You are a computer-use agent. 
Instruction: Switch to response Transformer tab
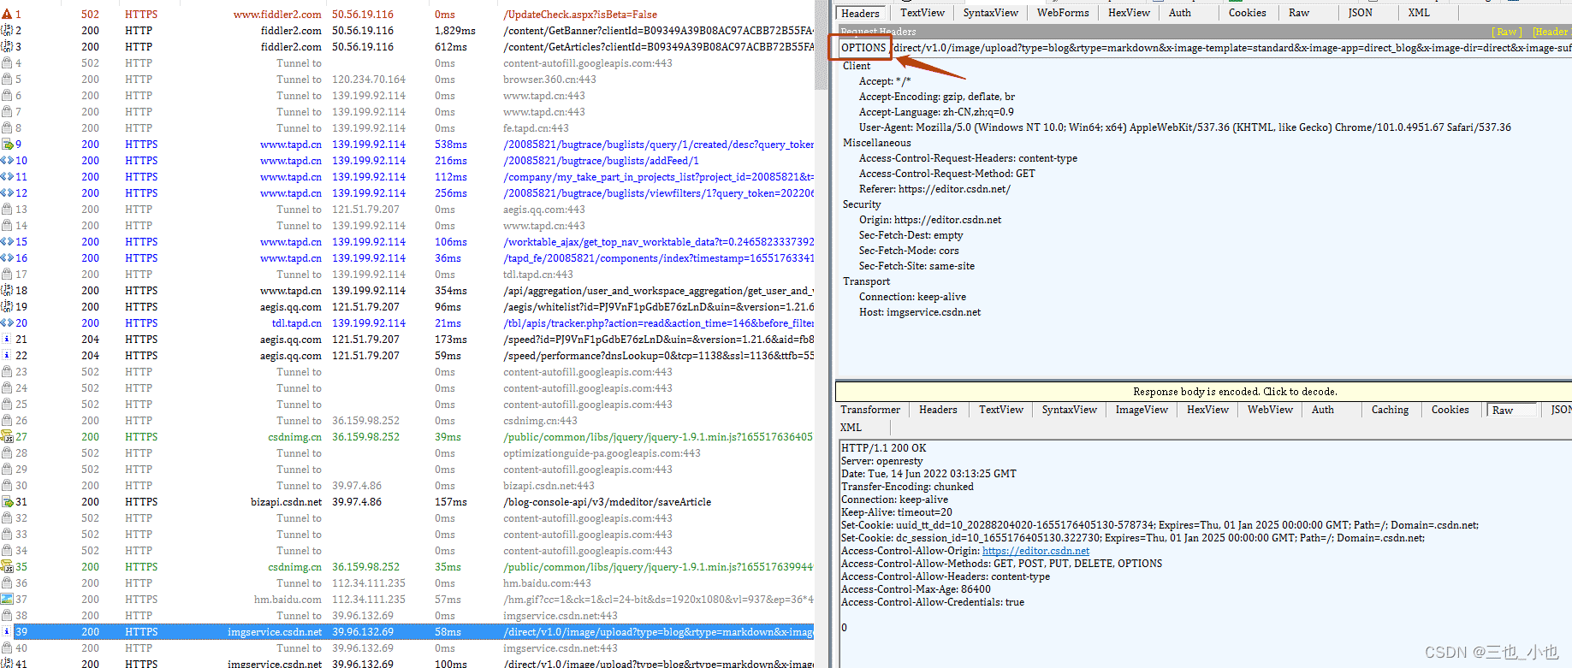869,410
